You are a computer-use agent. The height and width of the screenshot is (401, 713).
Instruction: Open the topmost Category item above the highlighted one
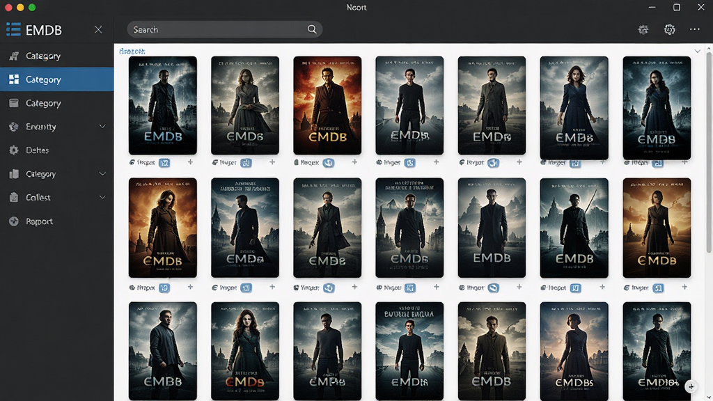tap(57, 56)
